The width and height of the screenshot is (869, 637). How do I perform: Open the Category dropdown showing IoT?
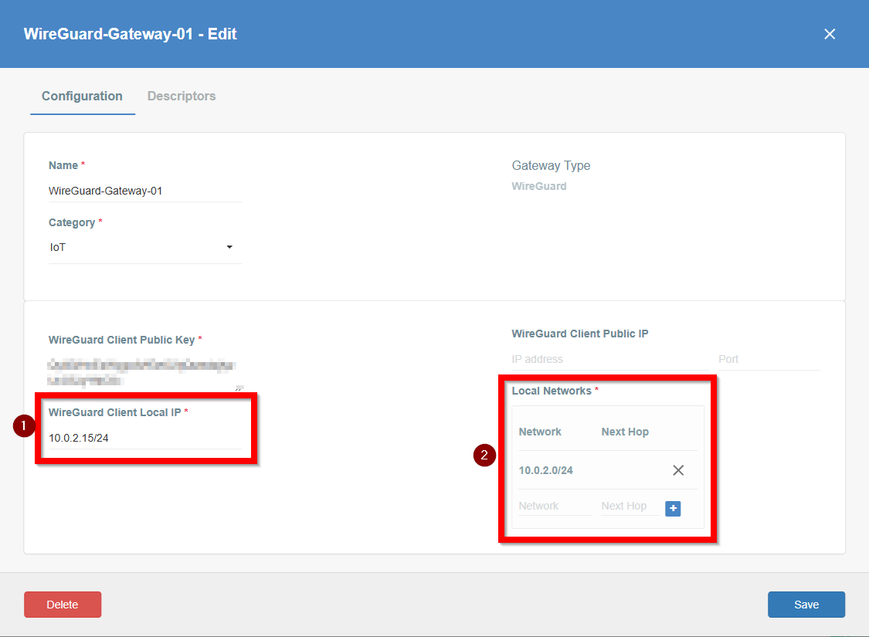coord(145,248)
